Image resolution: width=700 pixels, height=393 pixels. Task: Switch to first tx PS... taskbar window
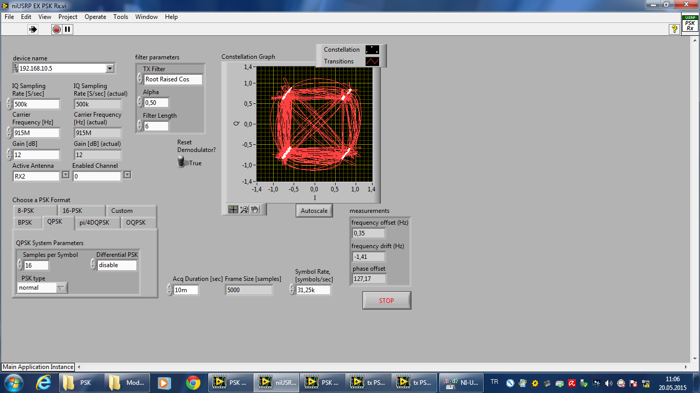pos(368,382)
